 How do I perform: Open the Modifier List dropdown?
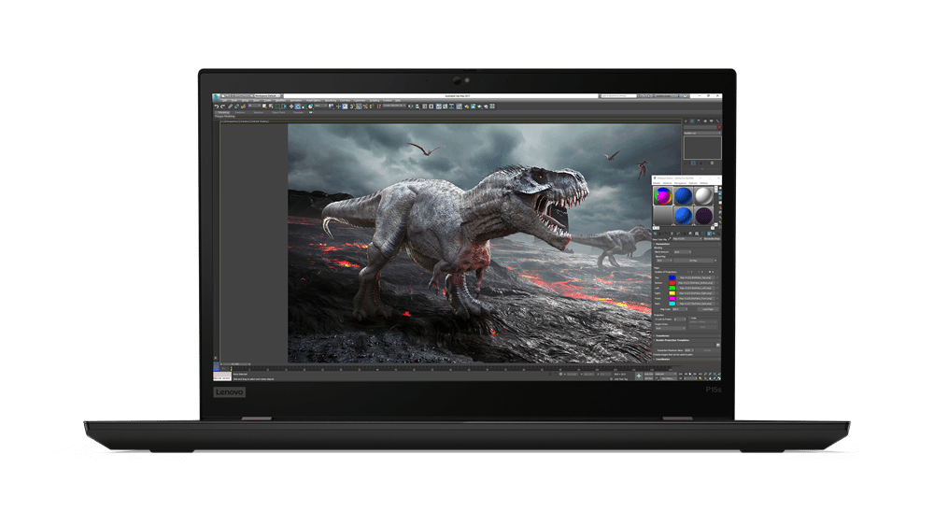[702, 133]
